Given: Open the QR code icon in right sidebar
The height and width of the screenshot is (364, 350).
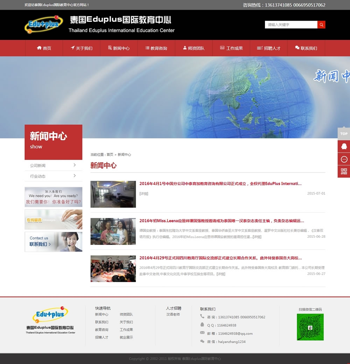Looking at the screenshot, I should click(x=344, y=171).
